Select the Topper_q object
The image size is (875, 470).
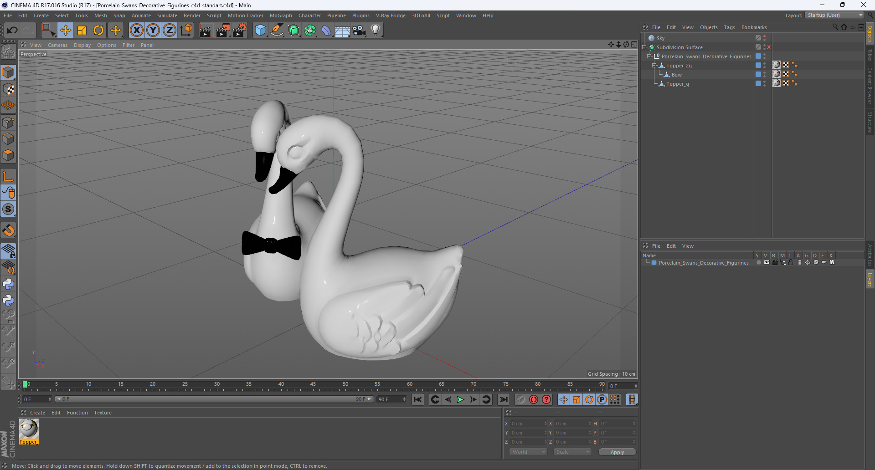(677, 84)
